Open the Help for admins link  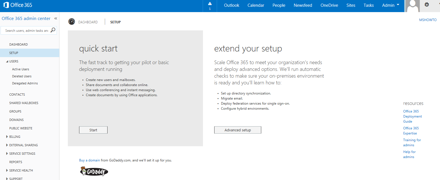409,154
